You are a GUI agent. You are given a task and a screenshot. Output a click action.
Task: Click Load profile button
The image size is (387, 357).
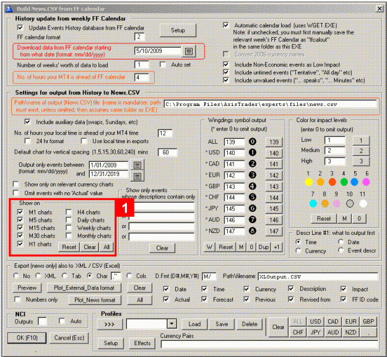tap(194, 324)
